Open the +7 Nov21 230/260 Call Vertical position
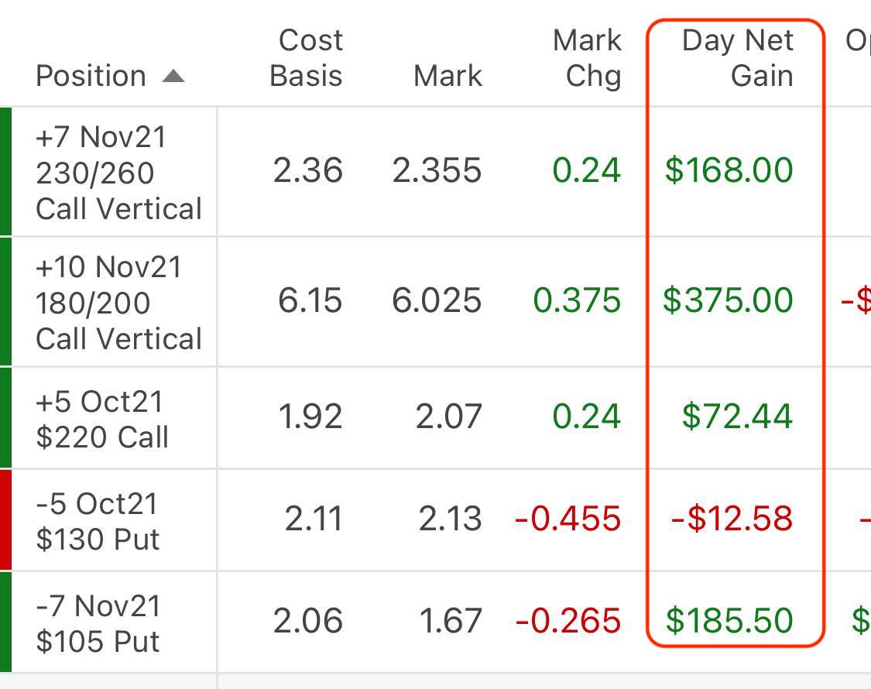Image resolution: width=871 pixels, height=689 pixels. [x=118, y=173]
